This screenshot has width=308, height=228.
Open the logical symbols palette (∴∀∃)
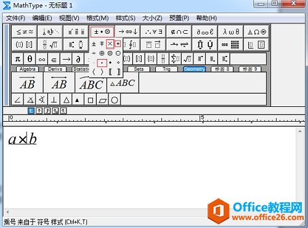click(153, 31)
